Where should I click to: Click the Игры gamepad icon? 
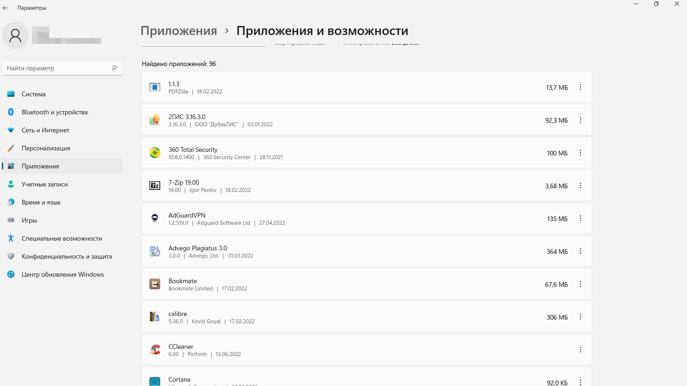11,220
